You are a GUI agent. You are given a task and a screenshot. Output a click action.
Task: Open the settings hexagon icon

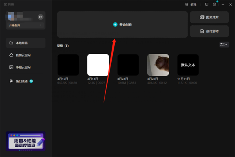point(215,4)
